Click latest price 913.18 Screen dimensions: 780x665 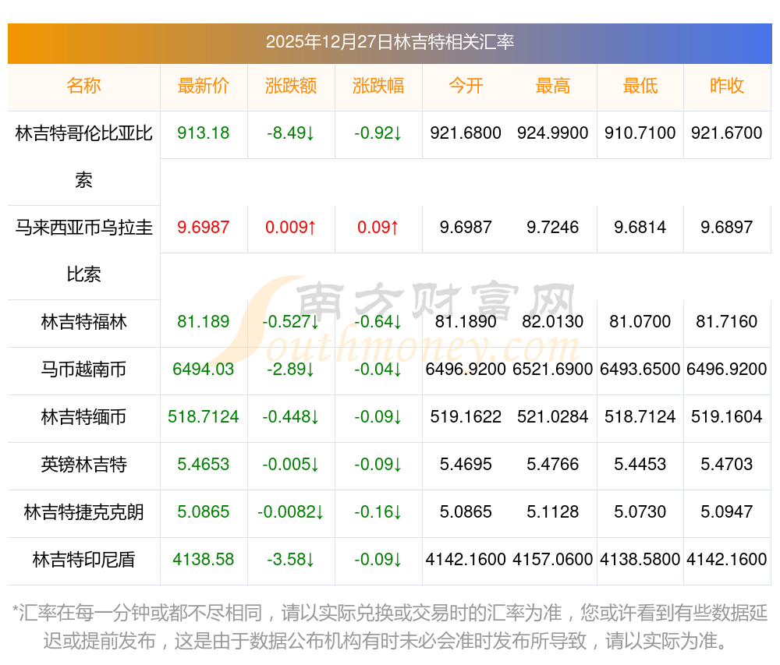click(203, 133)
